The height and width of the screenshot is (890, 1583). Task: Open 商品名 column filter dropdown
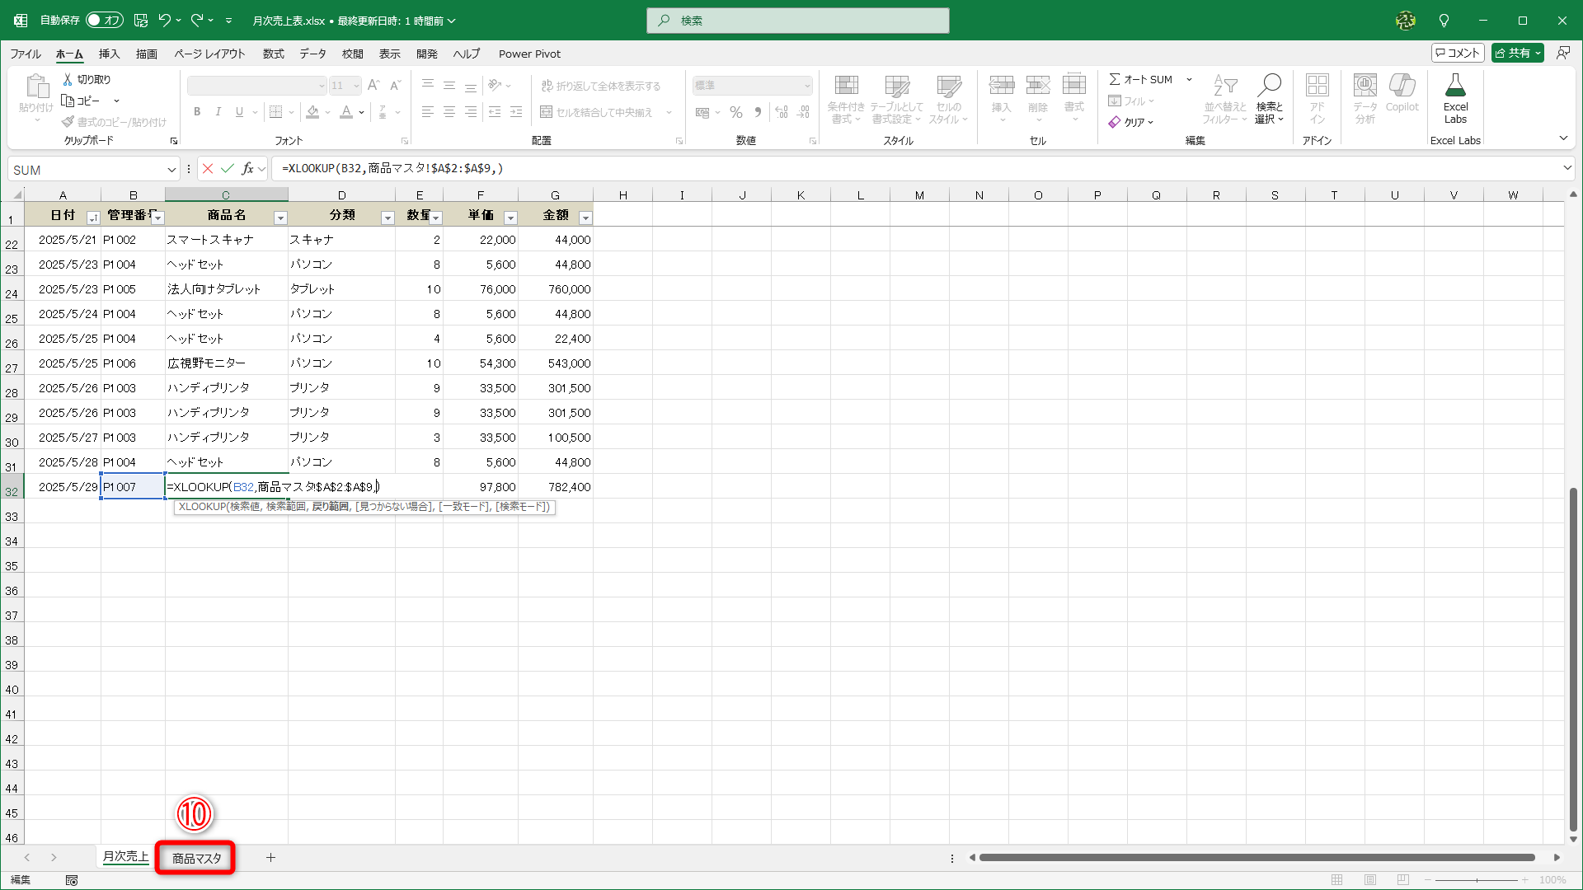click(x=280, y=218)
